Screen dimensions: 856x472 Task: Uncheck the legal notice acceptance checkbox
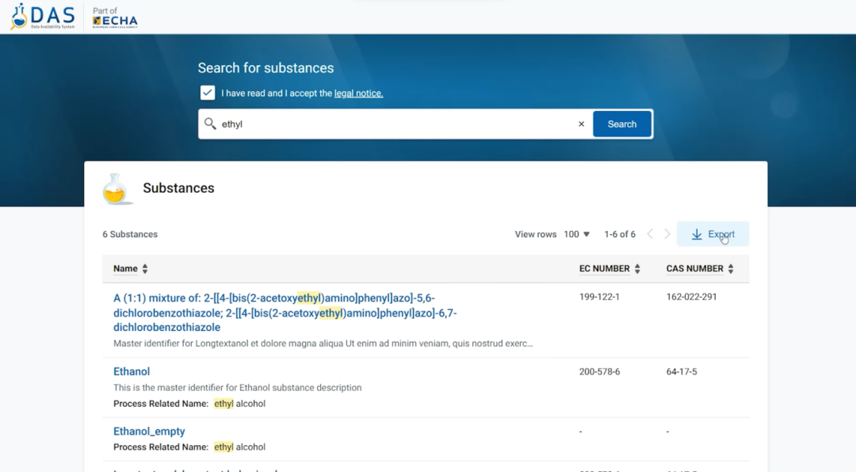(x=208, y=93)
